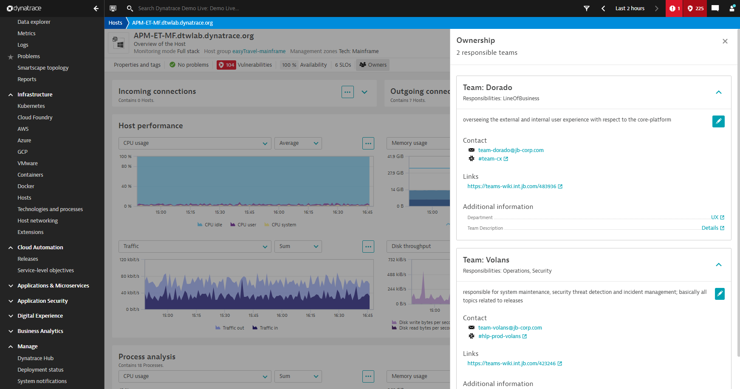Screen dimensions: 740x389
Task: Click the search magnifier icon
Action: [x=130, y=8]
